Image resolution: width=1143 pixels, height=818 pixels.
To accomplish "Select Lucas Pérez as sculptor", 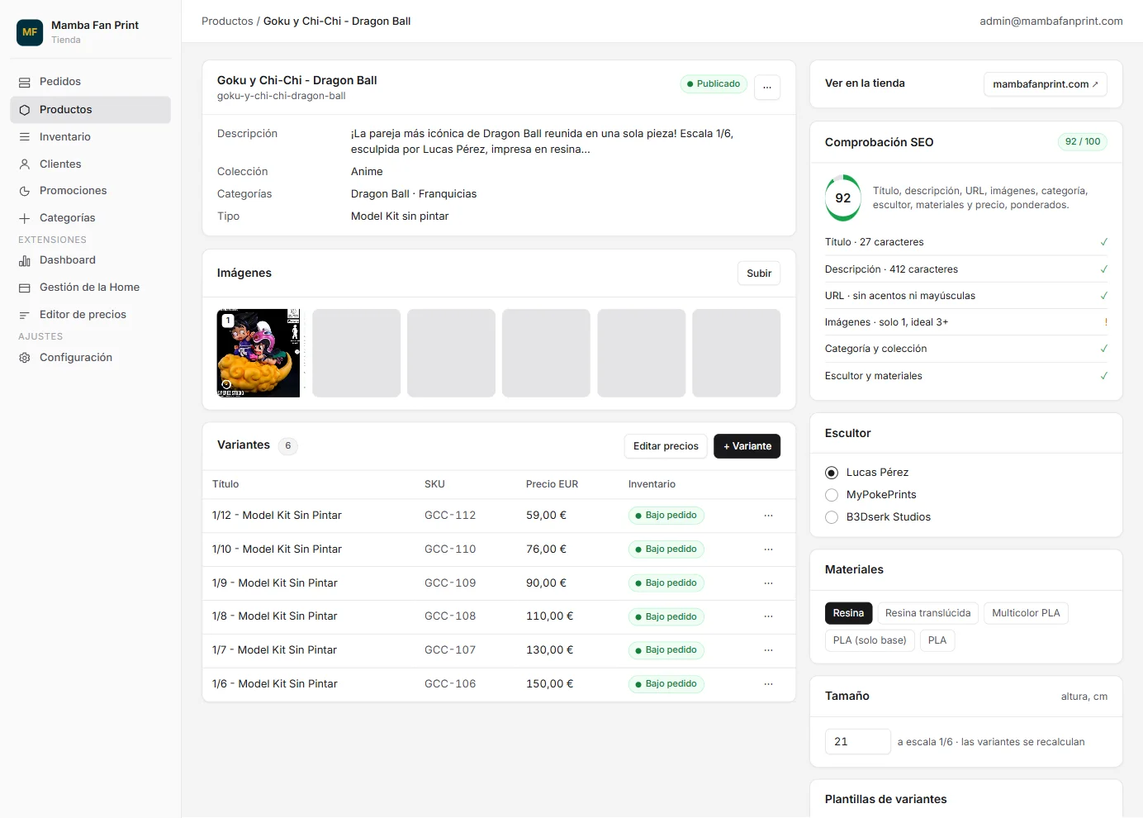I will pyautogui.click(x=832, y=473).
